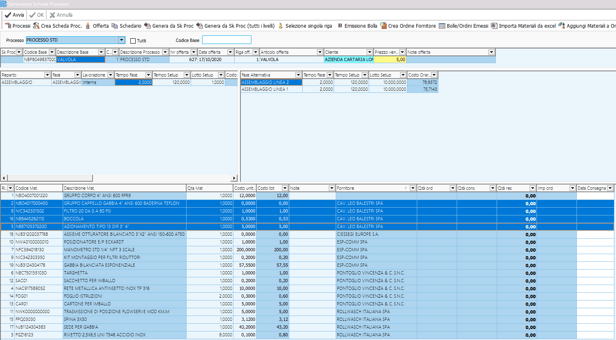Click the Annulla button
Image resolution: width=616 pixels, height=340 pixels.
(x=61, y=15)
